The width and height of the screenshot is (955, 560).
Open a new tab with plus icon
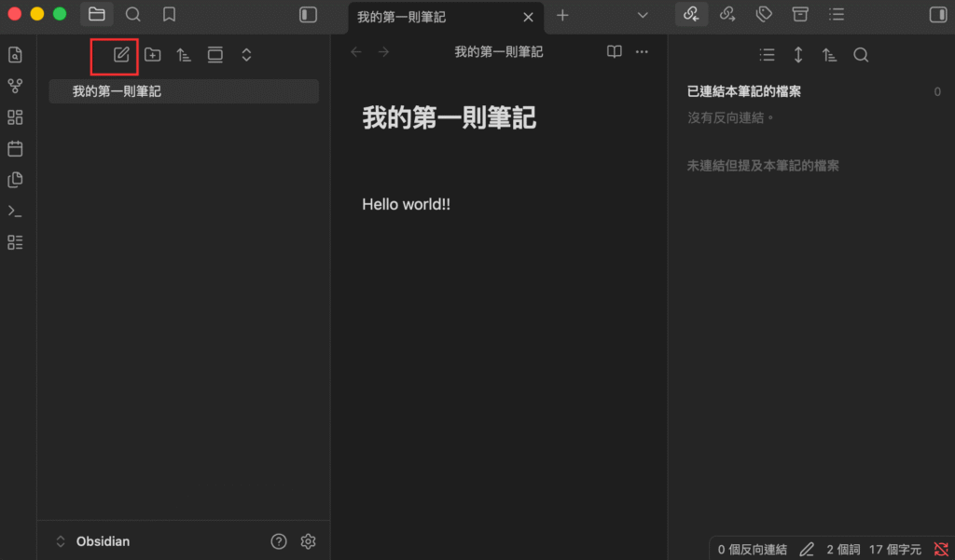click(562, 15)
